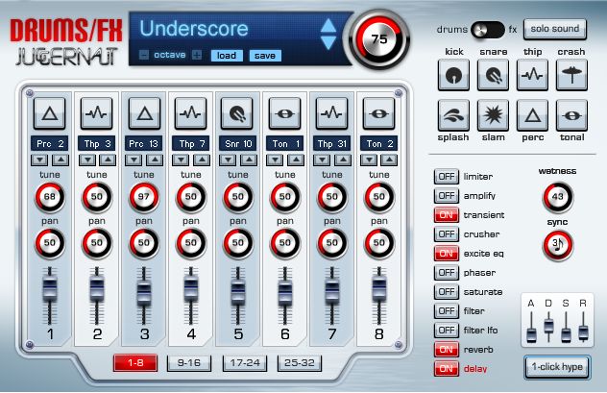The image size is (607, 393).
Task: Switch to the 17-24 channel bank
Action: 245,363
